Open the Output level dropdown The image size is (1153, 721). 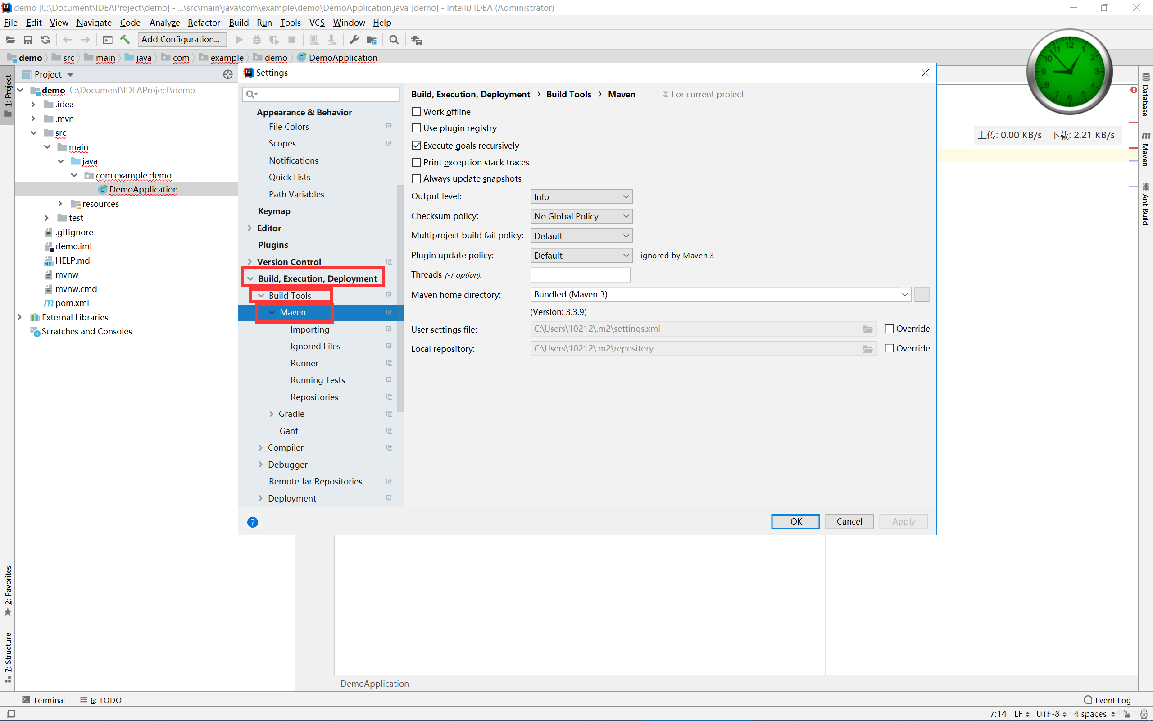tap(581, 196)
